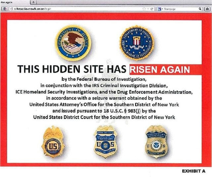The width and height of the screenshot is (212, 177).
Task: Open the URL history dropdown arrow
Action: click(148, 9)
